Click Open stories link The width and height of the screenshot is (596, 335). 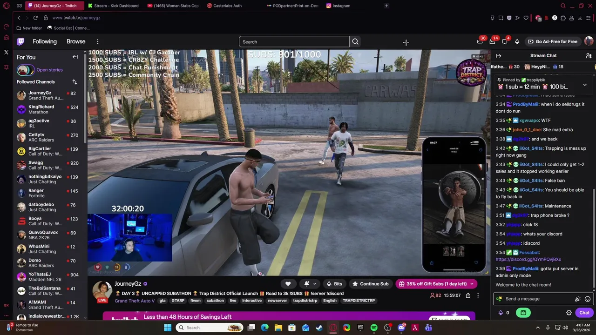49,70
